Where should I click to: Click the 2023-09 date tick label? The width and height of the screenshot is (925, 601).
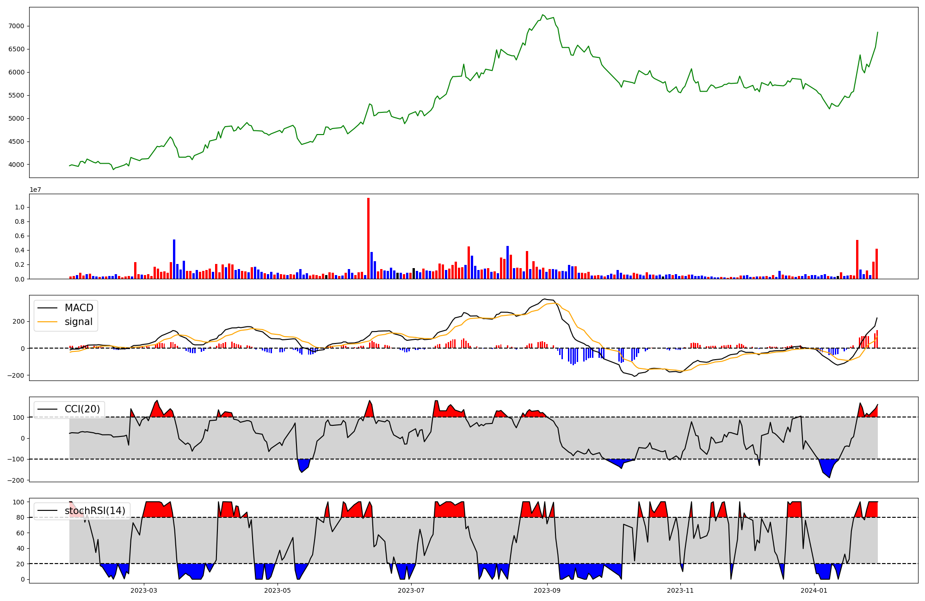(x=547, y=590)
